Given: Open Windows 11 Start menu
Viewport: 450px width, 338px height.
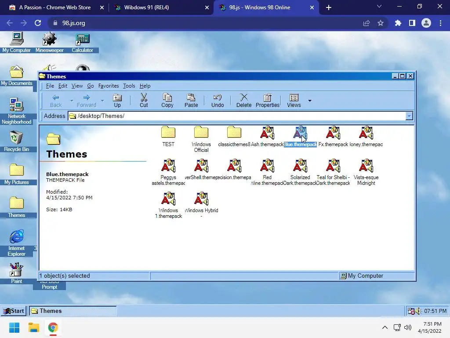Looking at the screenshot, I should pos(14,327).
